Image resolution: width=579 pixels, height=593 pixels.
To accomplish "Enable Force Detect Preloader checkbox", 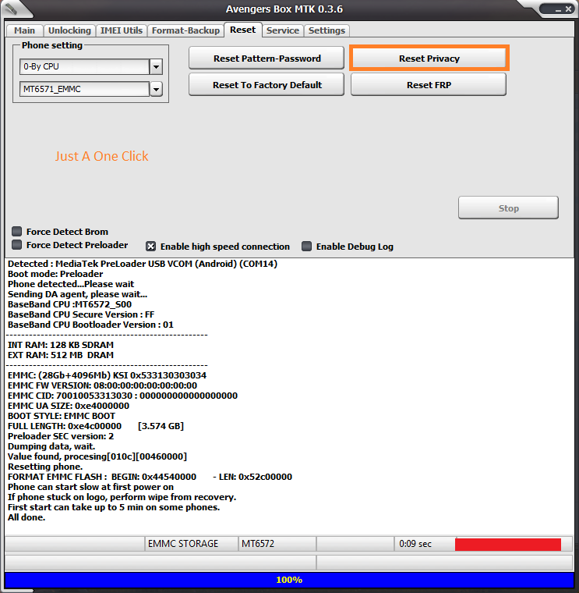I will (x=16, y=245).
